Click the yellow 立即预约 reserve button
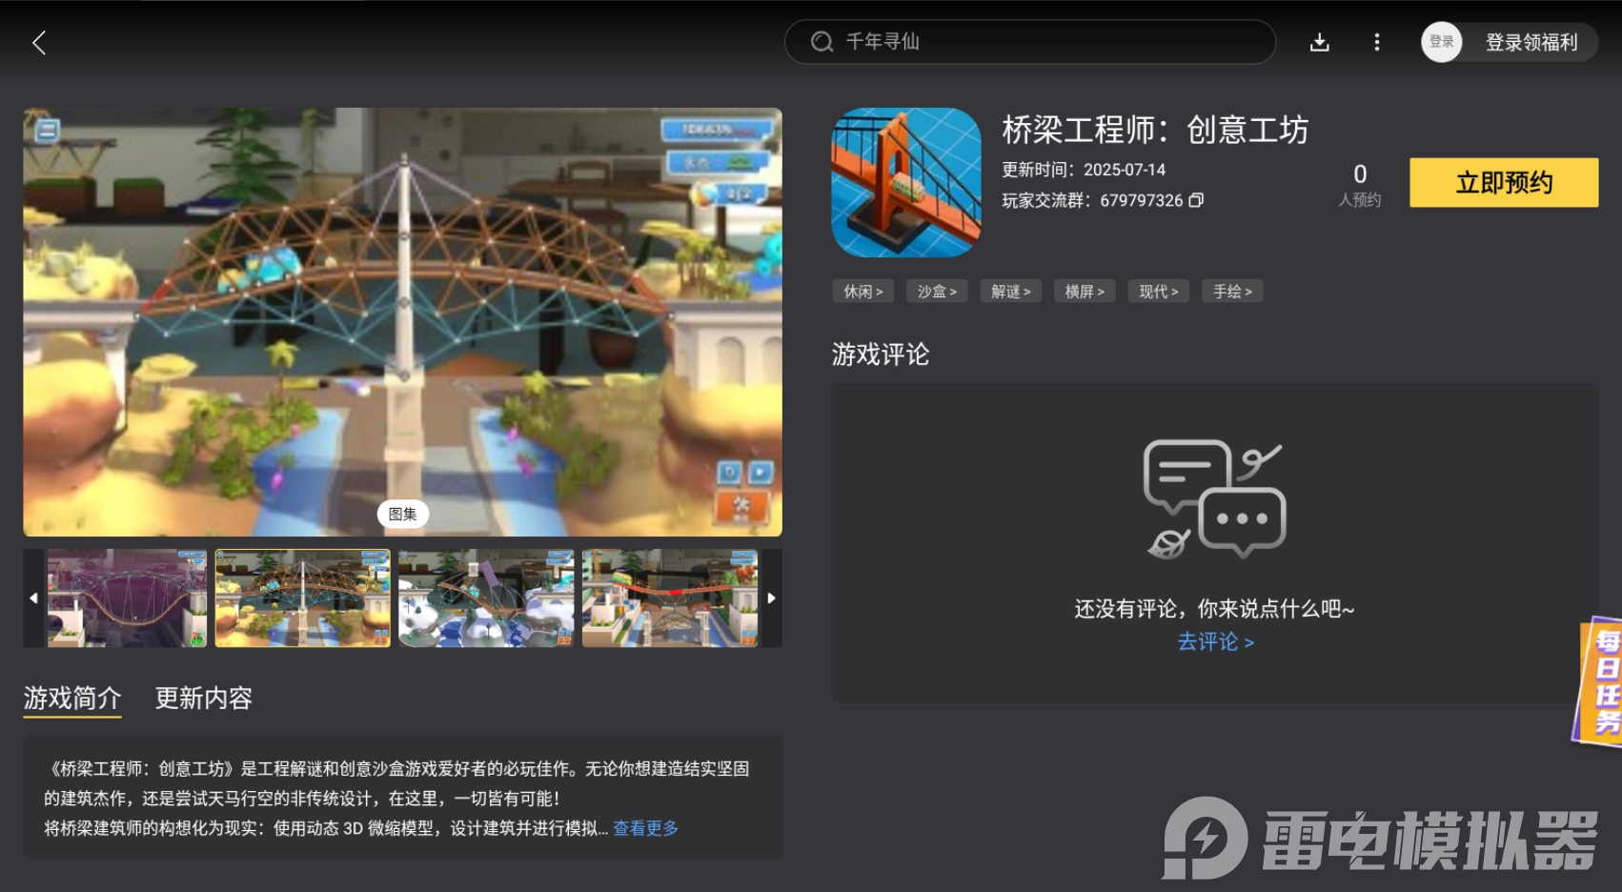The height and width of the screenshot is (892, 1622). [x=1504, y=182]
